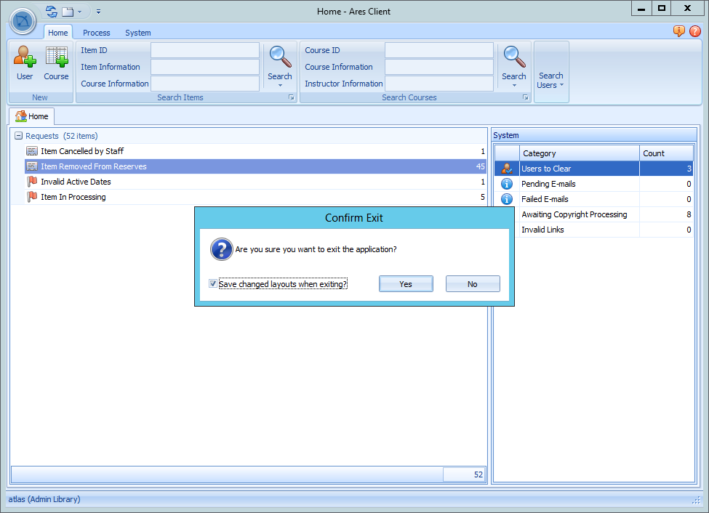Run the Search Courses magnifier search
This screenshot has height=513, width=709.
click(x=514, y=57)
